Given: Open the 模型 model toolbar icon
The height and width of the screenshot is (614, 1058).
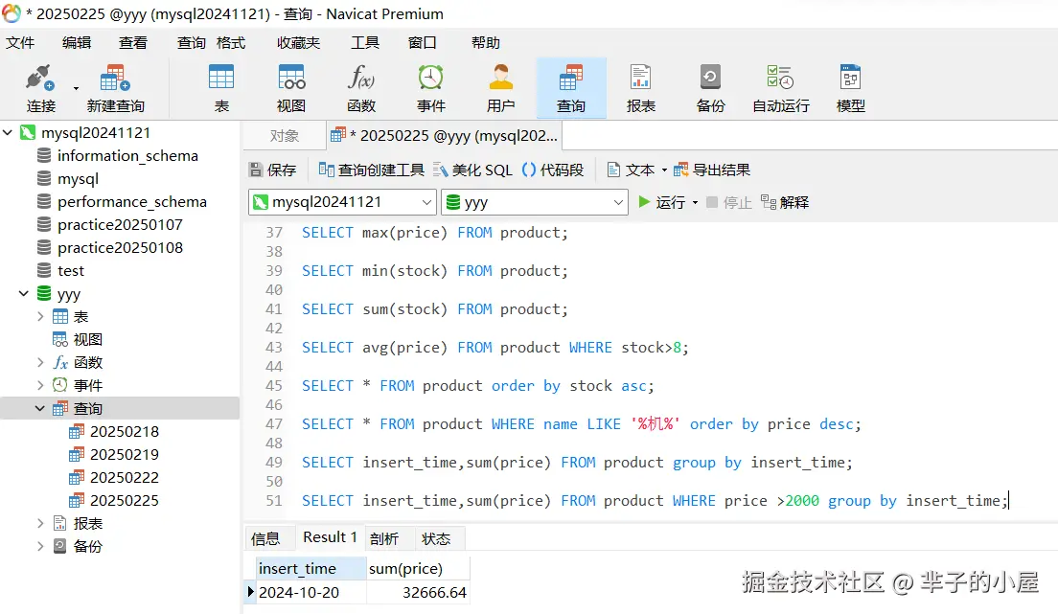Looking at the screenshot, I should pos(850,88).
